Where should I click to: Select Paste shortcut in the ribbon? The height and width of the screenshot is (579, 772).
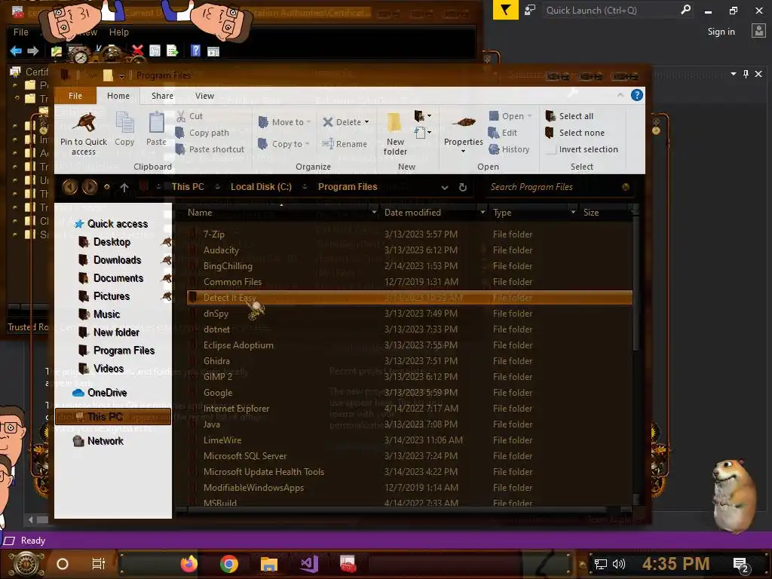(210, 149)
